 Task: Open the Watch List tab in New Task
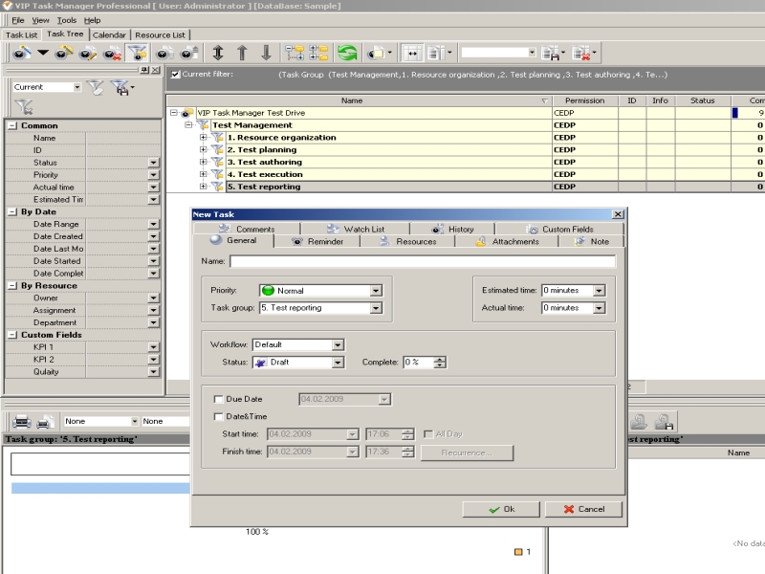coord(355,229)
